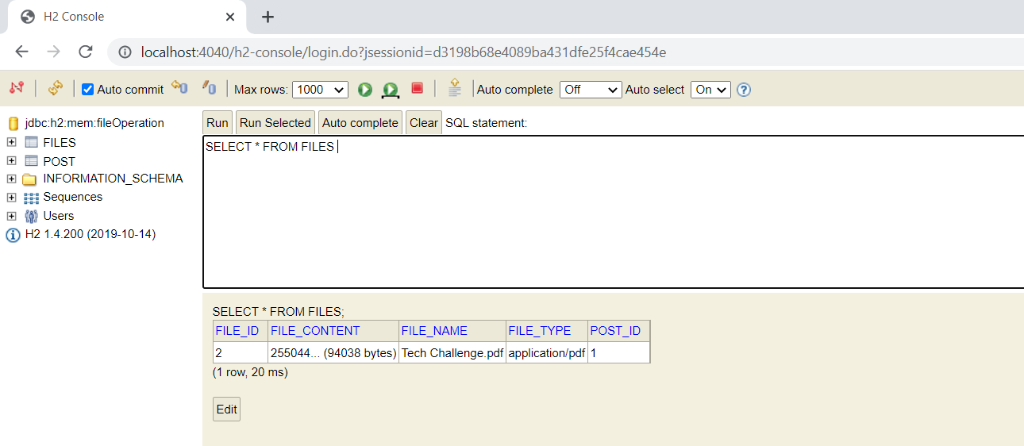Click the Auto complete button

pos(360,122)
